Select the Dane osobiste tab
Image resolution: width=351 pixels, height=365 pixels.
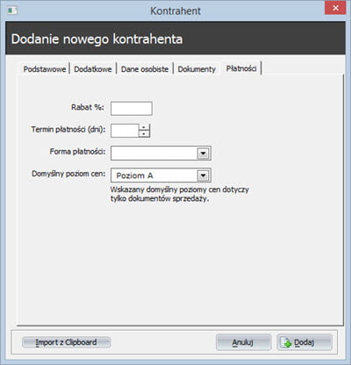tap(145, 69)
